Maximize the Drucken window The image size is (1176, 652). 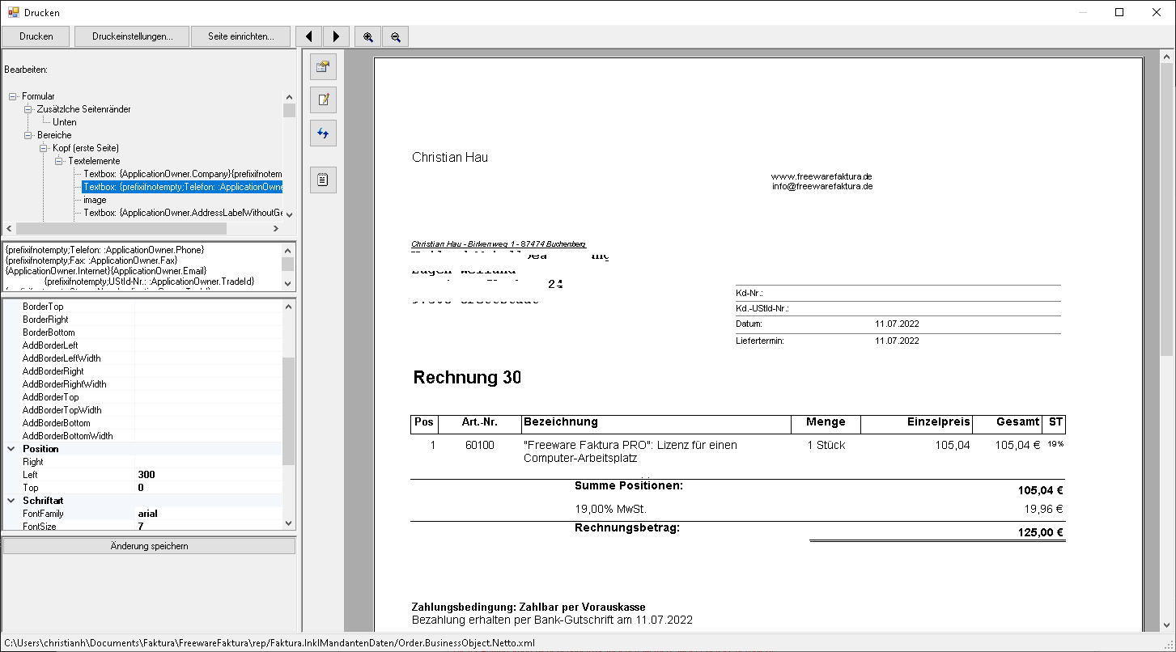click(1119, 12)
